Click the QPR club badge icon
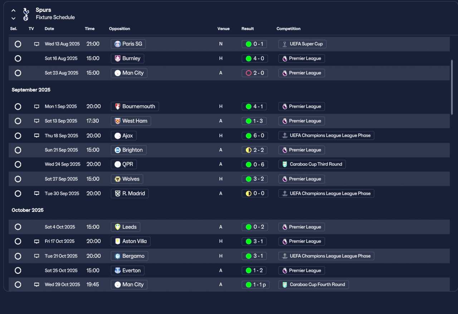 pyautogui.click(x=118, y=164)
